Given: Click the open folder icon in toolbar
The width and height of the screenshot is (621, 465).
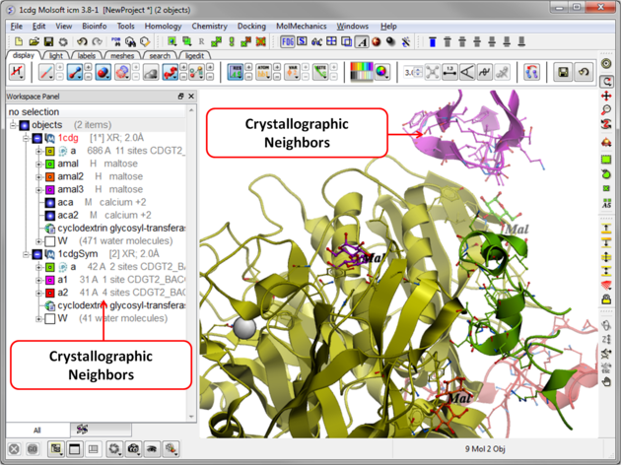Looking at the screenshot, I should point(33,42).
